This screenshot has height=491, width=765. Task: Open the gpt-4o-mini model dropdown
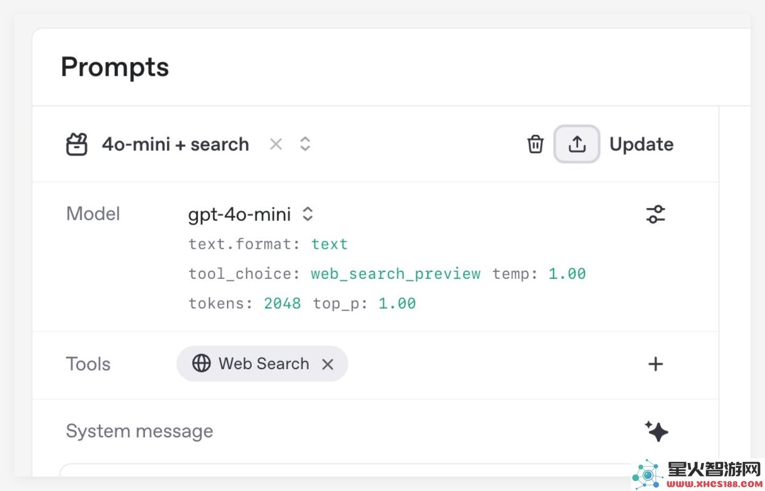pyautogui.click(x=251, y=214)
